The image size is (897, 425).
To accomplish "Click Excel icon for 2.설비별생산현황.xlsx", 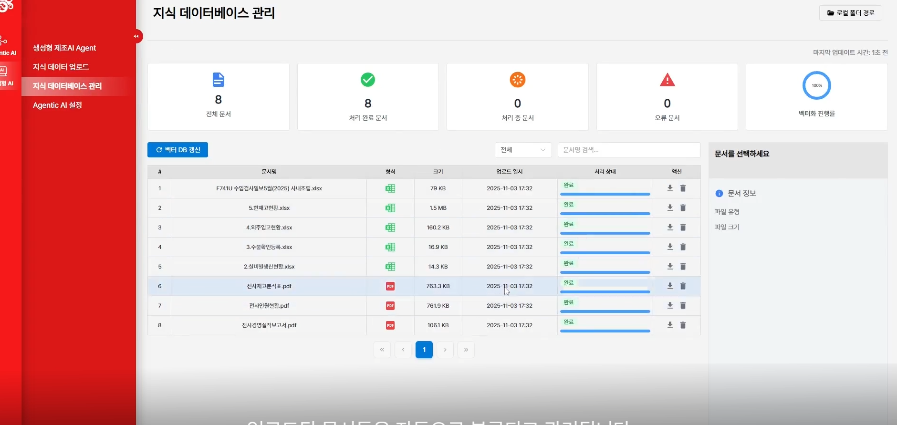I will tap(390, 267).
